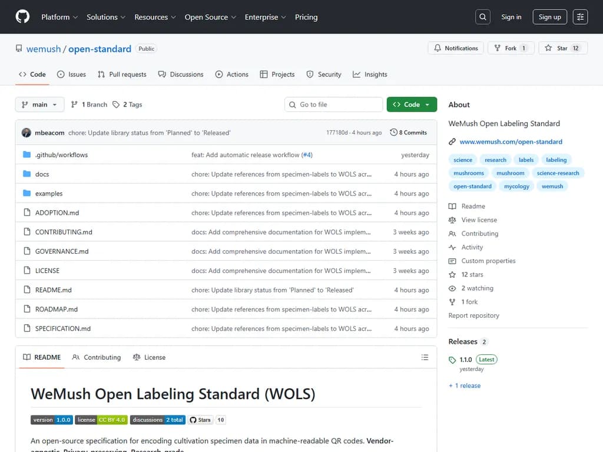Star the open-standard repository
603x452 pixels.
pyautogui.click(x=562, y=48)
